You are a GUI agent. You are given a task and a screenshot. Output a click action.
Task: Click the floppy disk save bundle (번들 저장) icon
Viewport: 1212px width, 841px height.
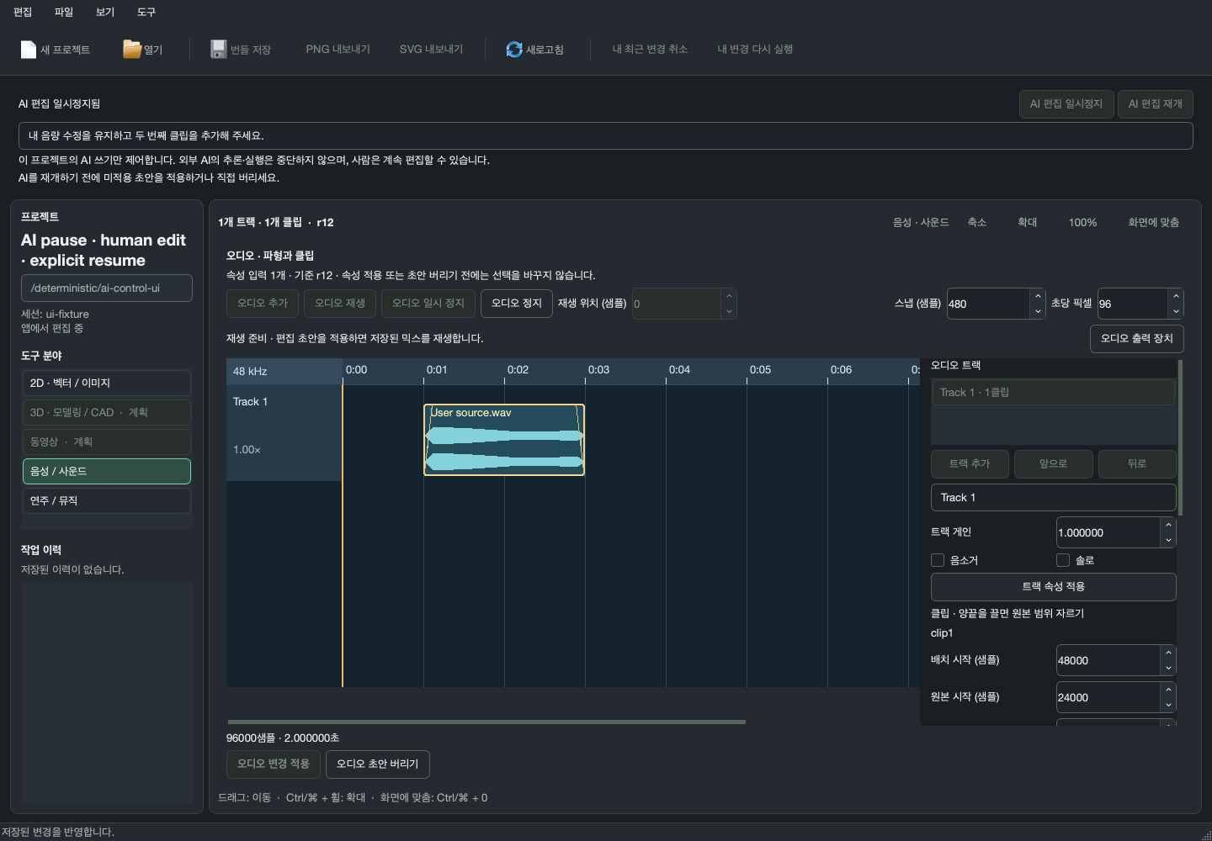tap(218, 50)
